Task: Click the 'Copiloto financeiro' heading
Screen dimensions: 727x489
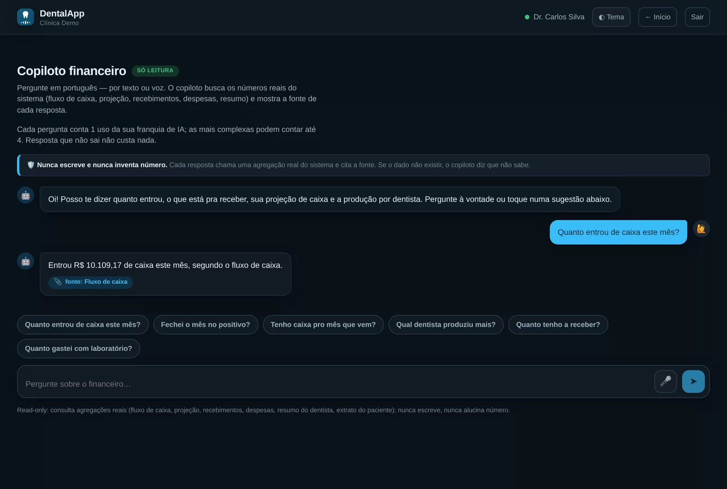Action: (72, 71)
